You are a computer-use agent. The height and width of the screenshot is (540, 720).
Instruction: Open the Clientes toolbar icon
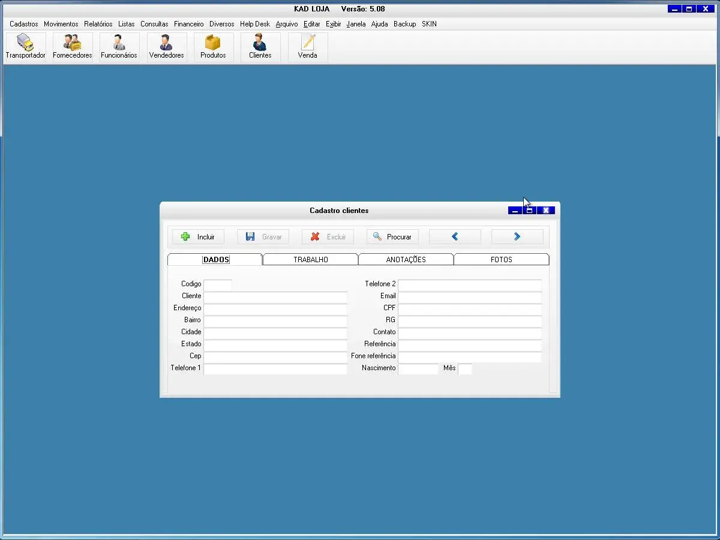pyautogui.click(x=260, y=47)
